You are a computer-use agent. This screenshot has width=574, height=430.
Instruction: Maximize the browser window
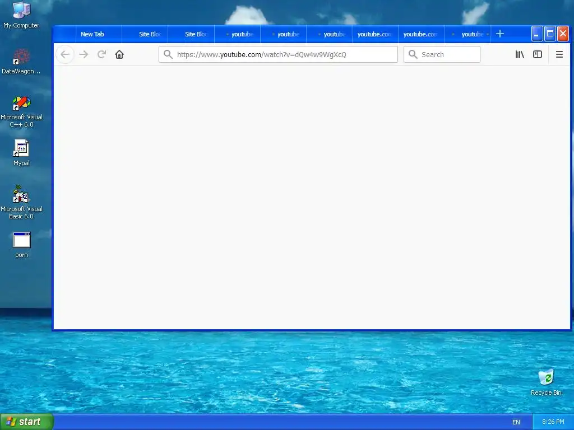[x=550, y=34]
